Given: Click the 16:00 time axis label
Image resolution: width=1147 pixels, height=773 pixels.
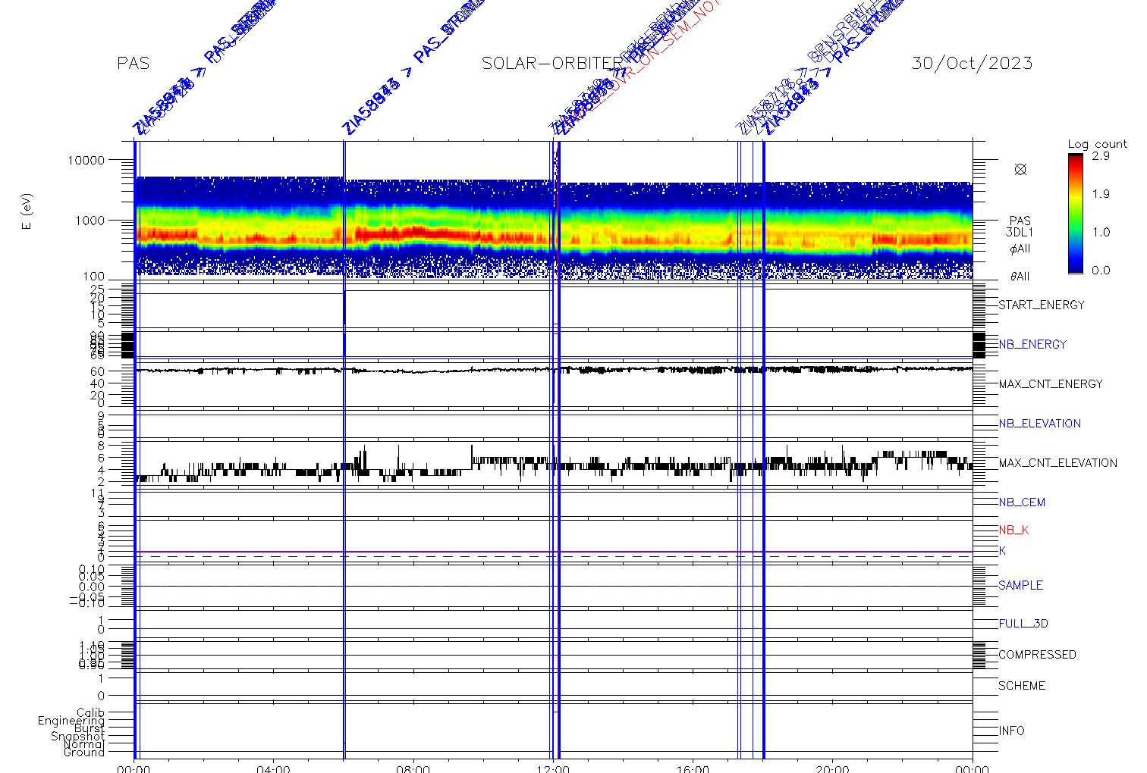Looking at the screenshot, I should pos(693,768).
